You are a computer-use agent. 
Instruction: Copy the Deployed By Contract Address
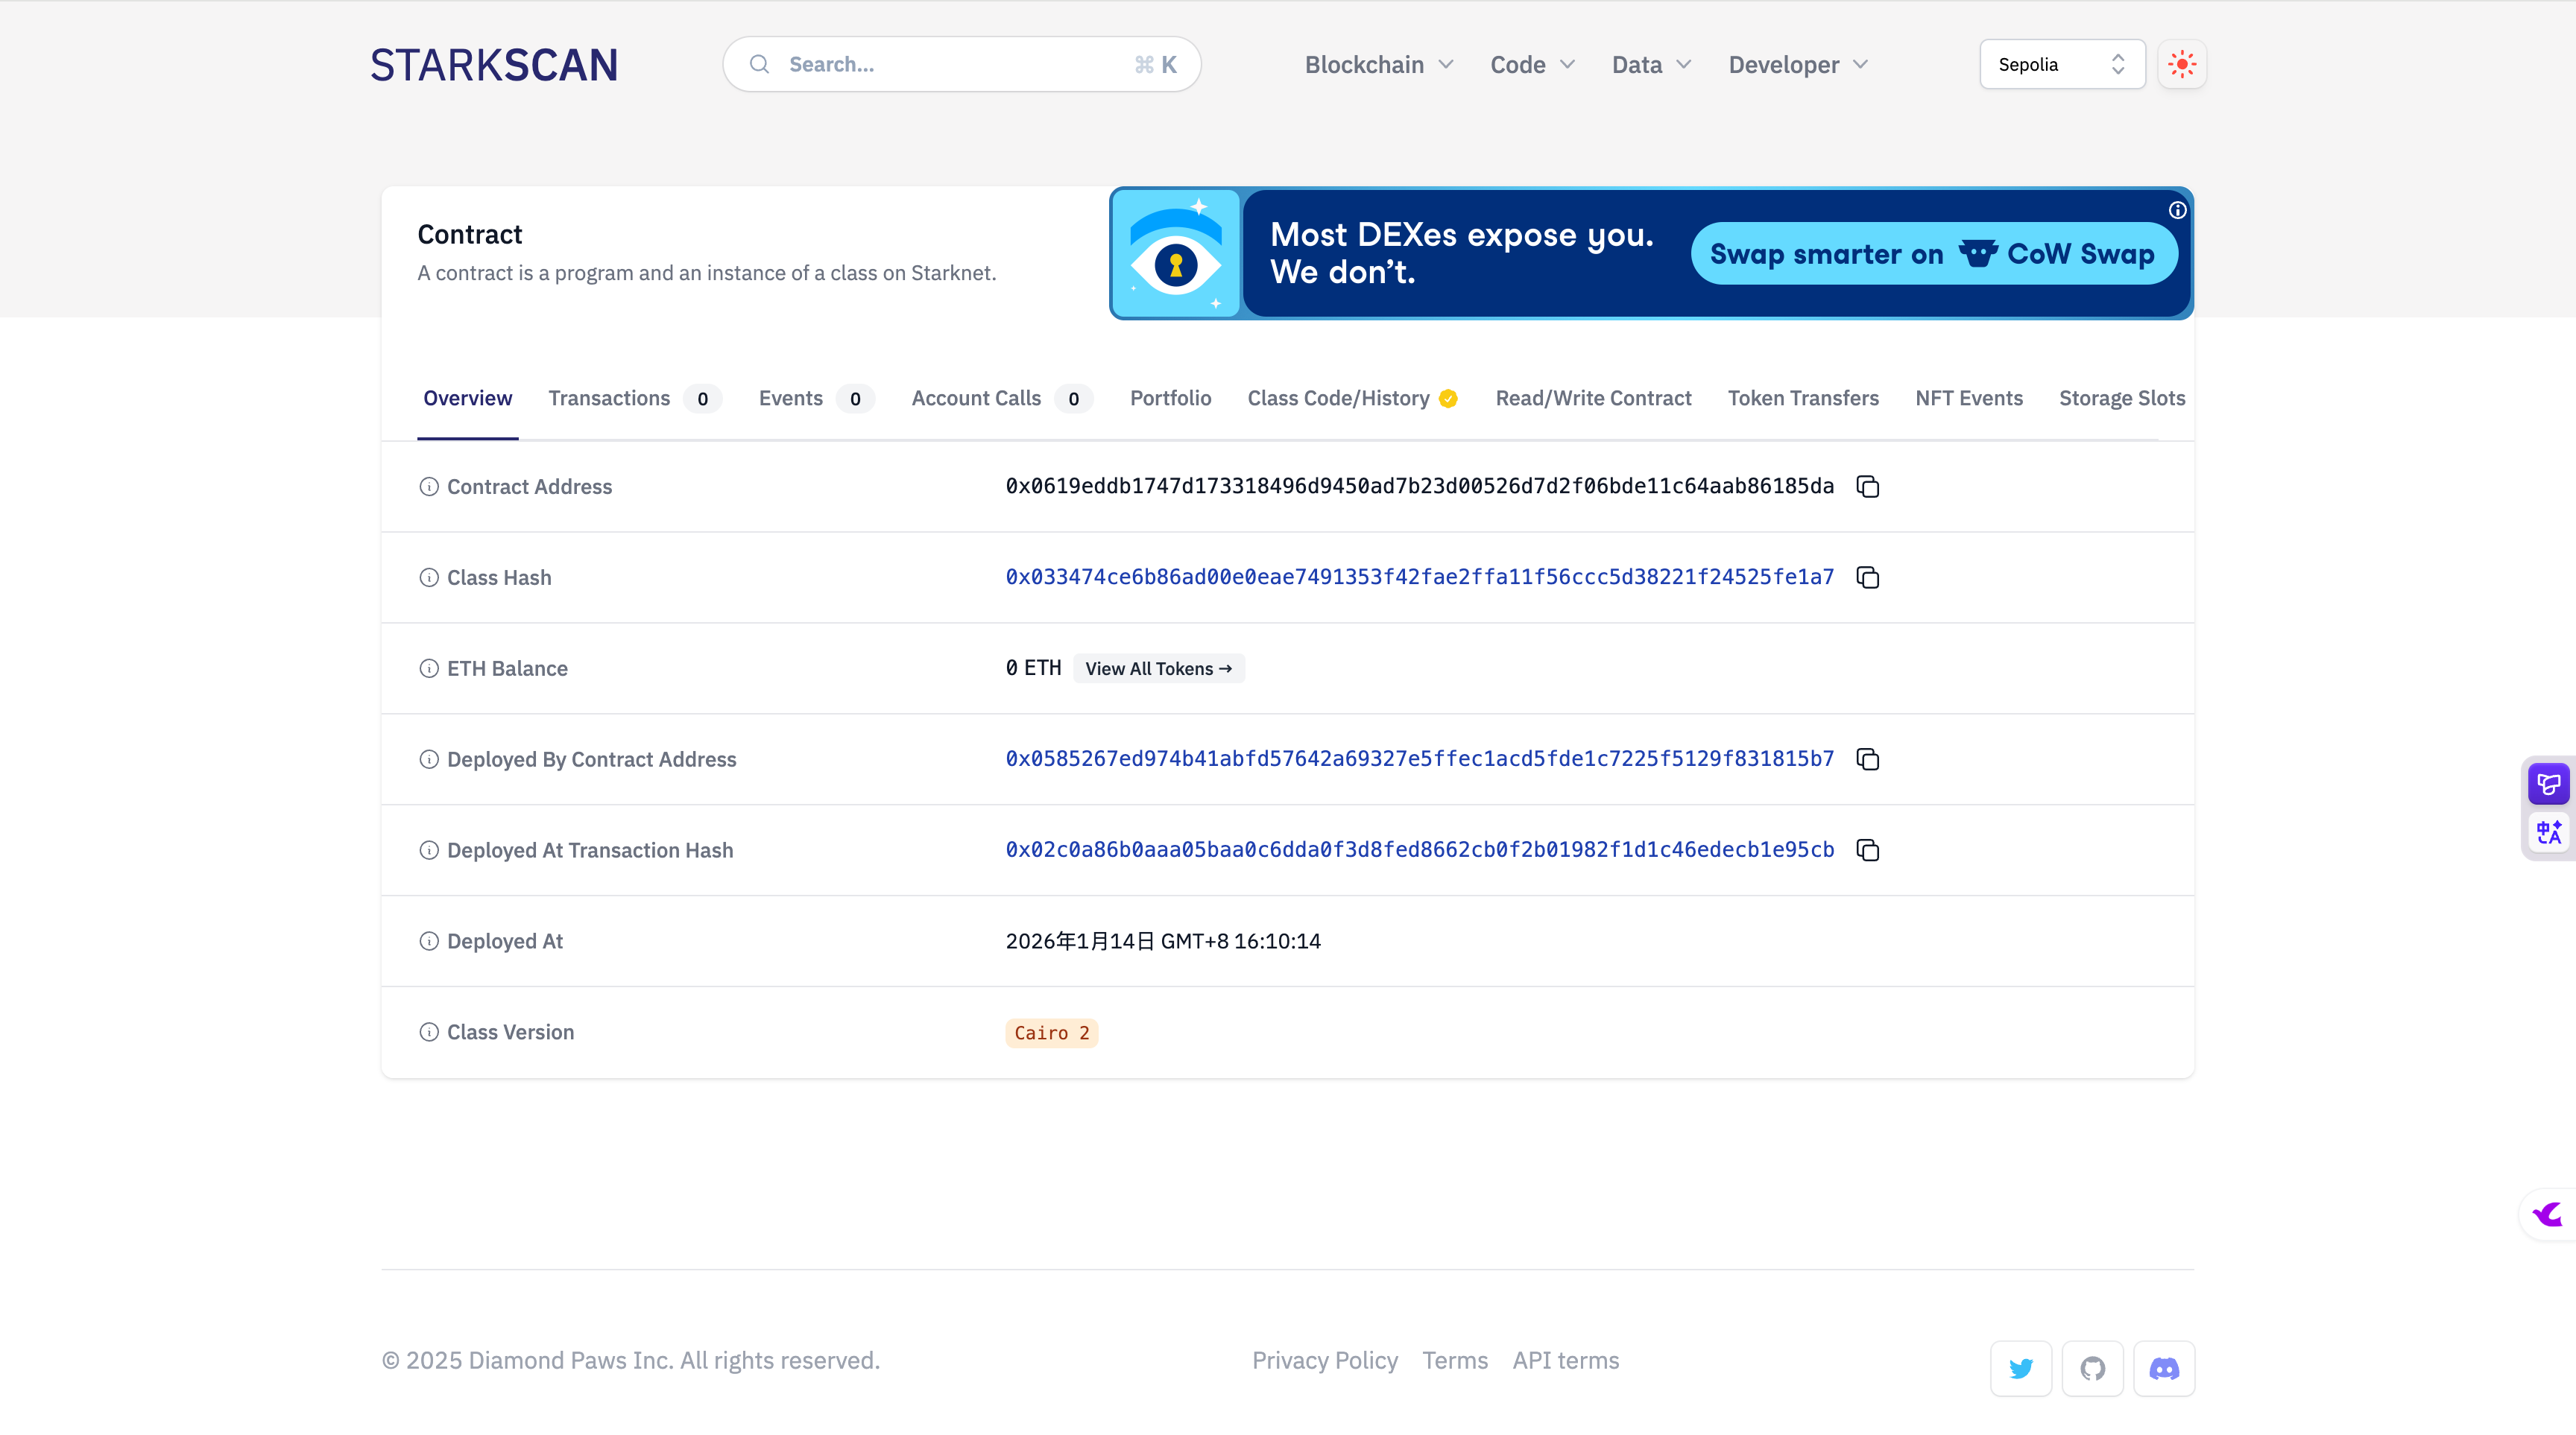click(x=1867, y=759)
